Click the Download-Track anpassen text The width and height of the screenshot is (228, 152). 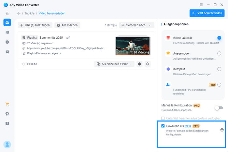pos(177,110)
